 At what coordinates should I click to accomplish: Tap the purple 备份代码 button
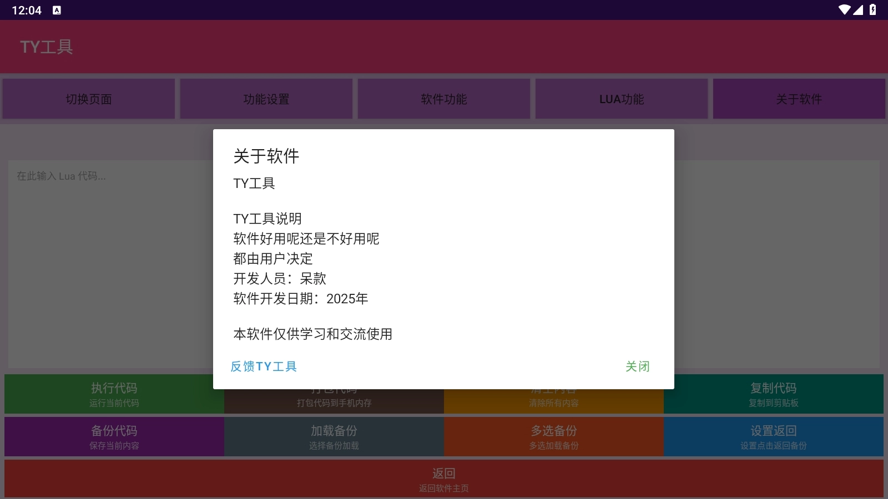(x=114, y=437)
